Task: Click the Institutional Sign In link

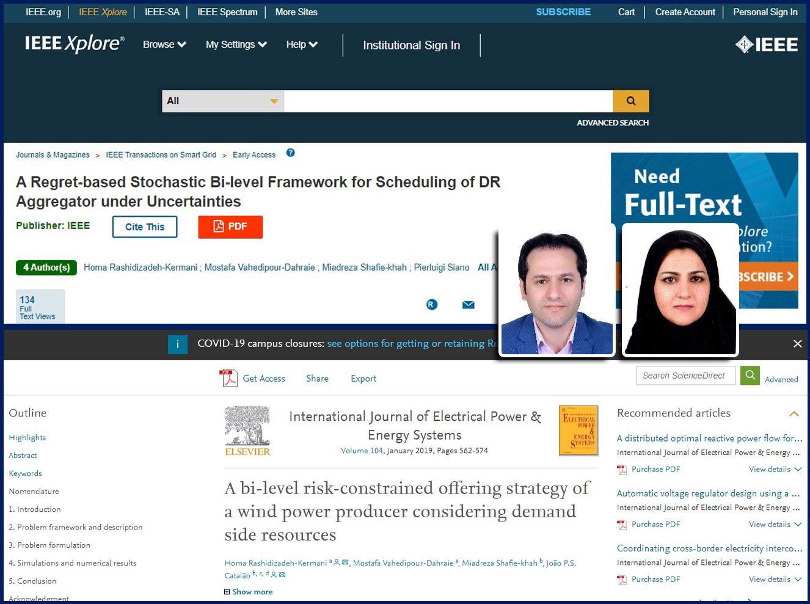Action: tap(411, 45)
